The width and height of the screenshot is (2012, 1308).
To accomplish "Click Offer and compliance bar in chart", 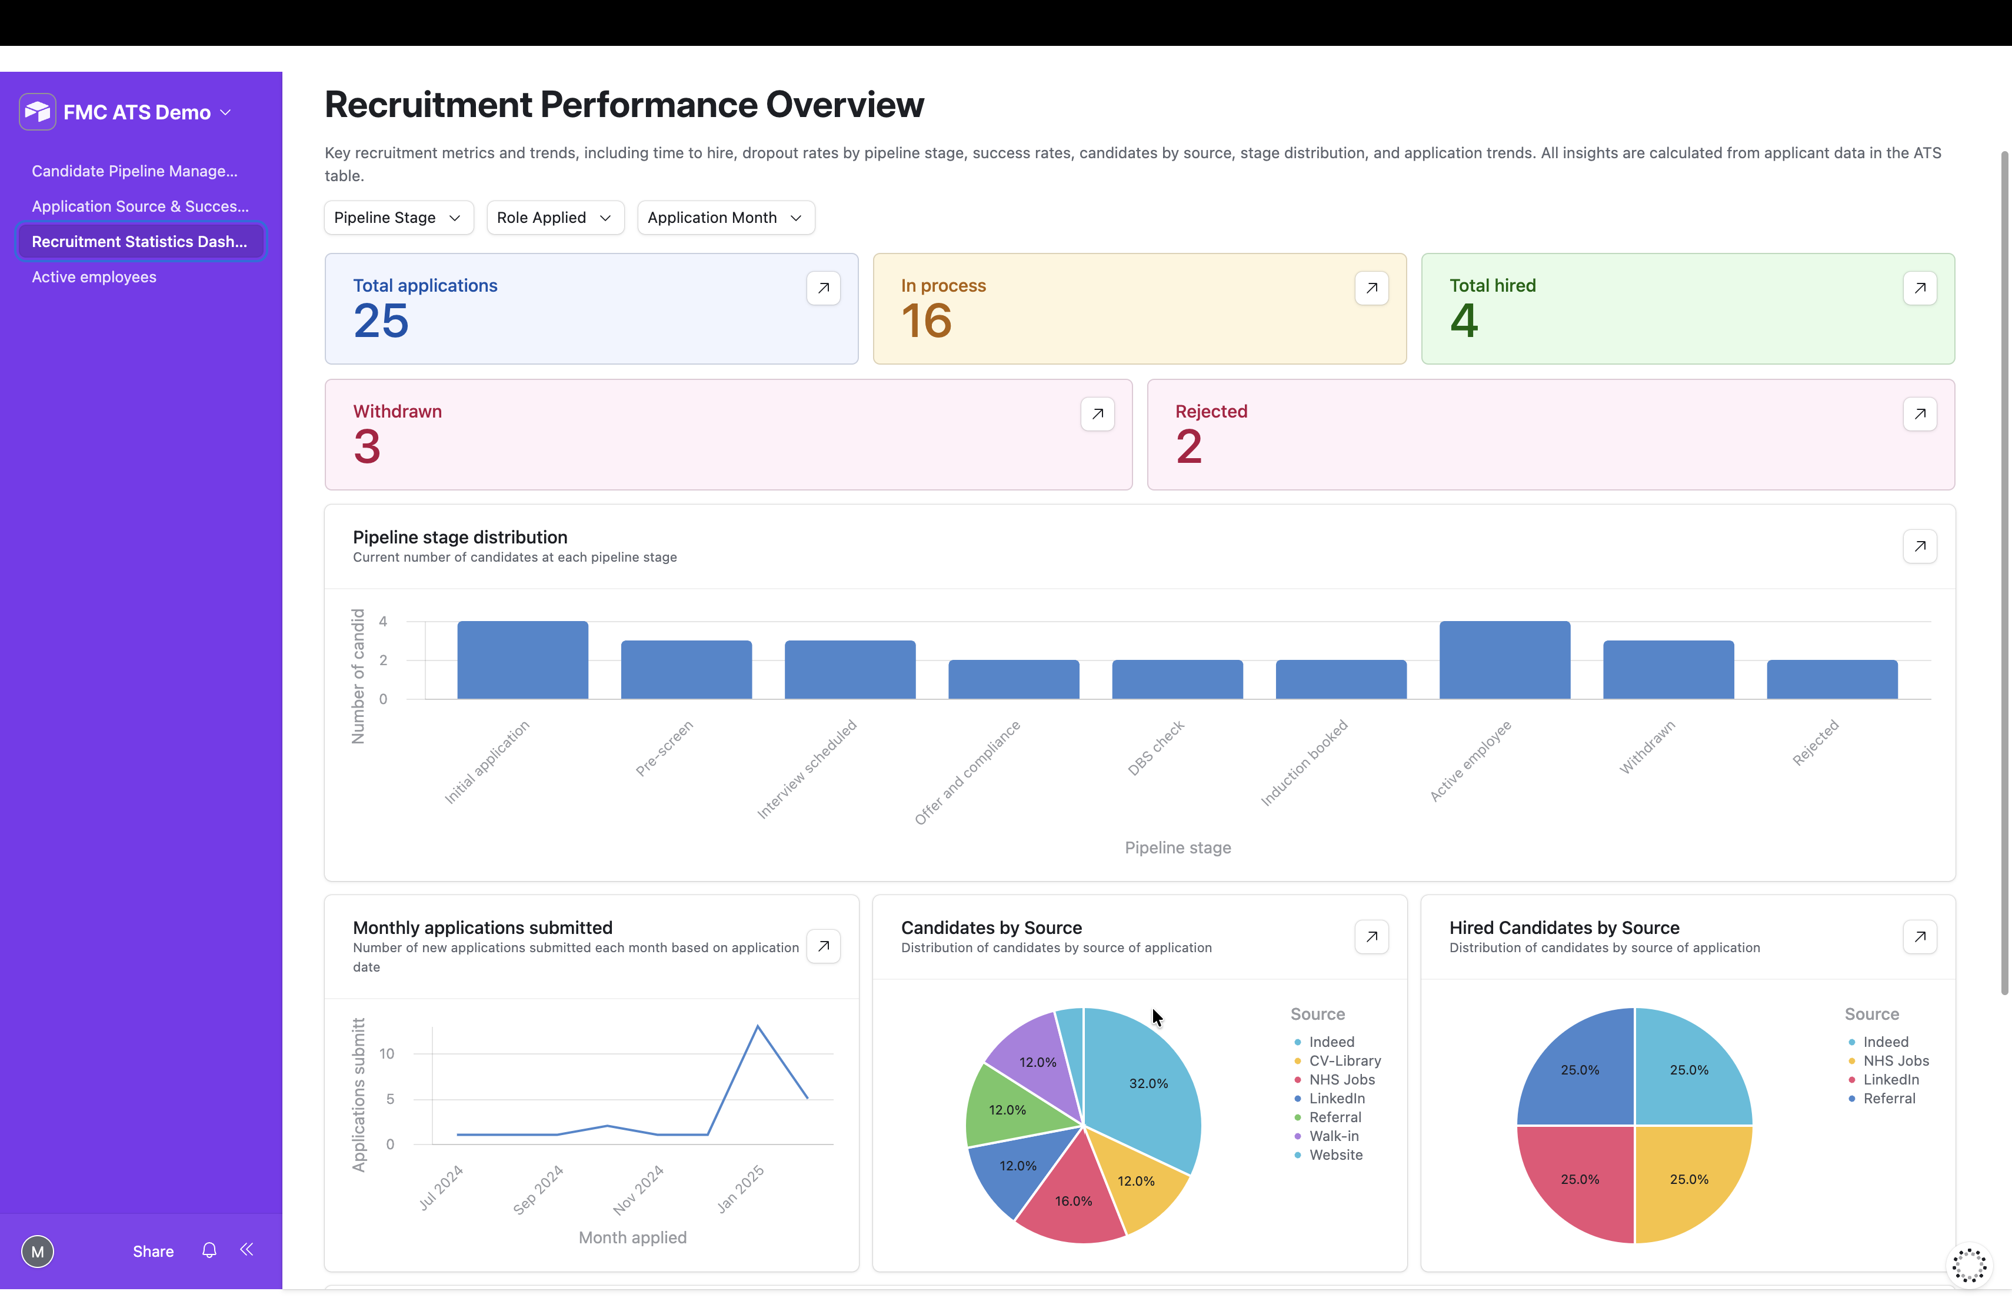I will click(1014, 679).
